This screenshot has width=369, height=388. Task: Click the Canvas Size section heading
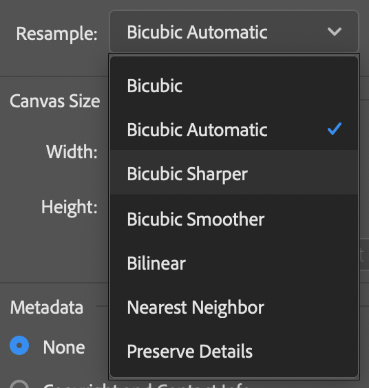click(x=55, y=101)
